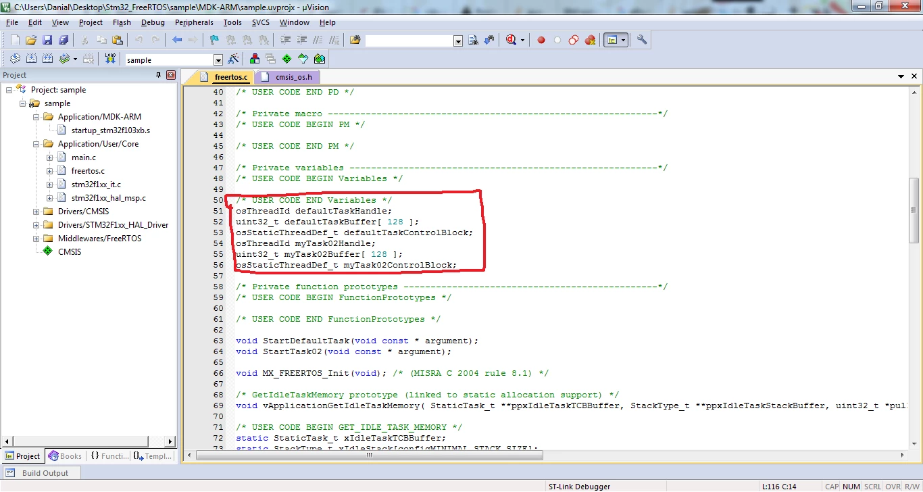The height and width of the screenshot is (492, 923).
Task: Click the Paste clipboard icon
Action: point(118,40)
